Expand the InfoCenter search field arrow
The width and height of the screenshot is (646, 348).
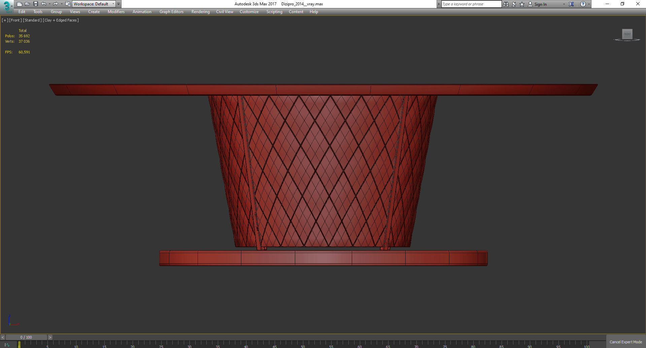pos(439,4)
